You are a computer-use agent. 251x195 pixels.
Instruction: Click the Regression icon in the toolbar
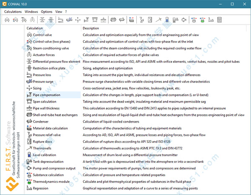pos(210,20)
